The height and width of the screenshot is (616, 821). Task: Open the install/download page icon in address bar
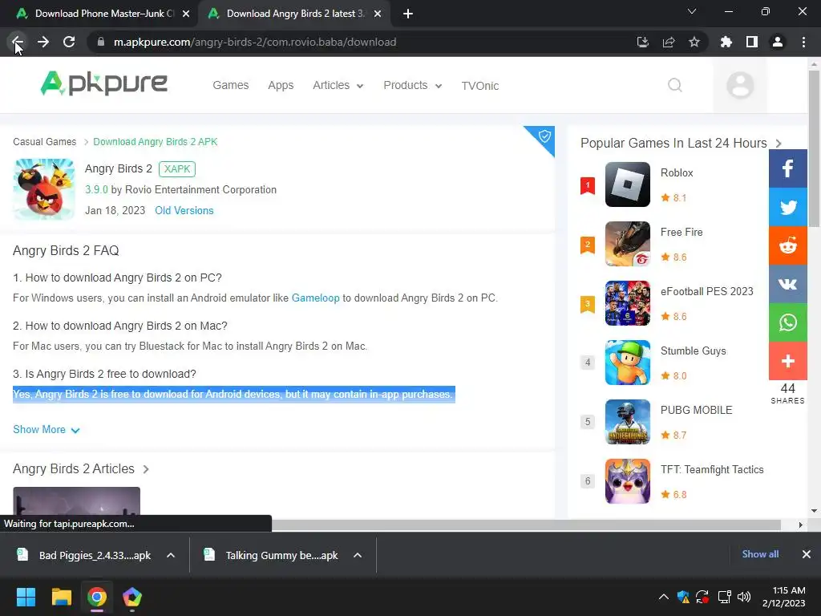pos(642,42)
